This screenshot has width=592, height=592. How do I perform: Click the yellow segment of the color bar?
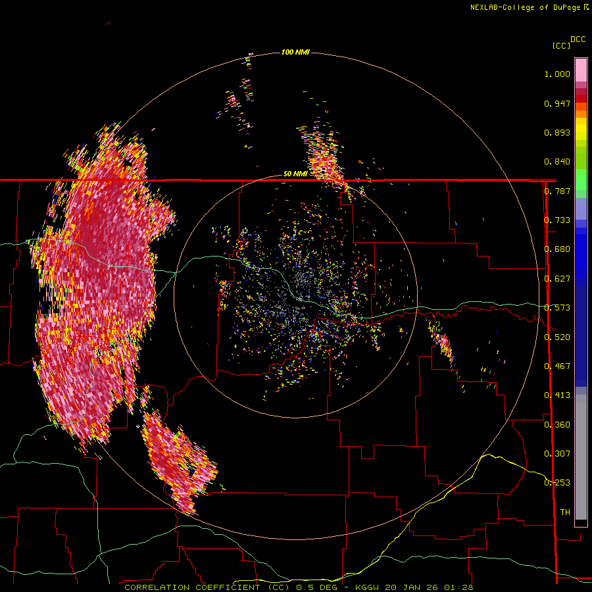tap(581, 129)
